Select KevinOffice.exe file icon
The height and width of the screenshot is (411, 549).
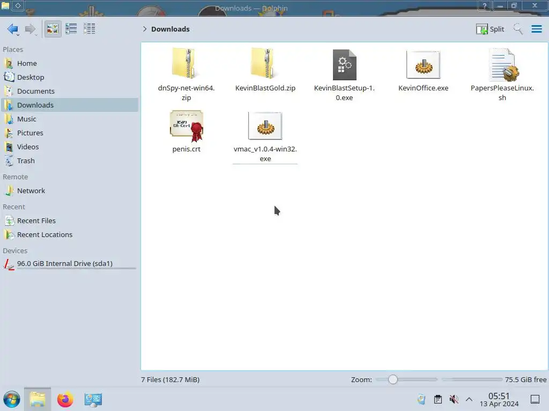[424, 65]
